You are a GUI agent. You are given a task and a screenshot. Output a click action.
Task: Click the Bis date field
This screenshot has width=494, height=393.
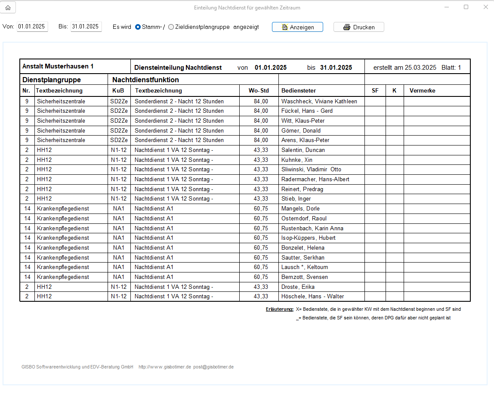[86, 27]
